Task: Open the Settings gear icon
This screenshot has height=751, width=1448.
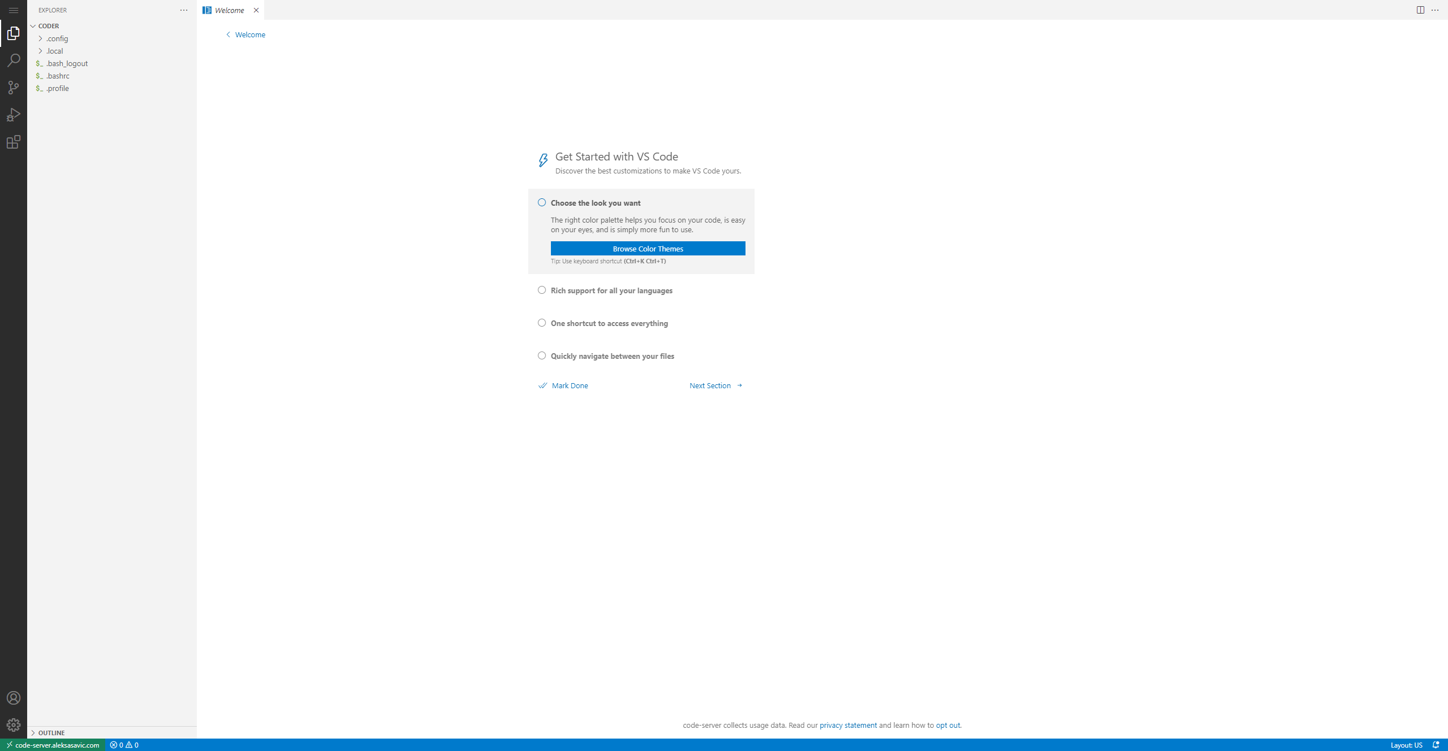Action: [x=14, y=724]
